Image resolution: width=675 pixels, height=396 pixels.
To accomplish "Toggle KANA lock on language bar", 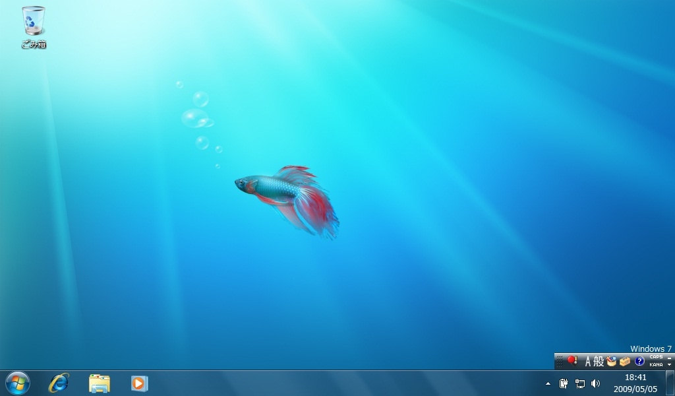I will pyautogui.click(x=656, y=364).
